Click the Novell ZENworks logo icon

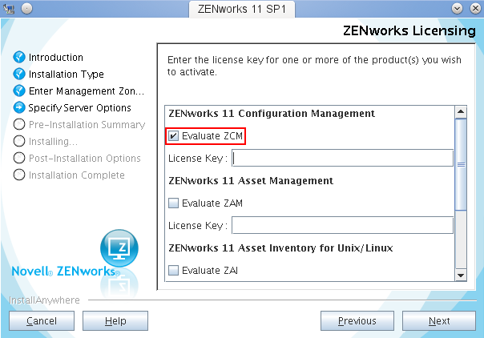pyautogui.click(x=119, y=249)
